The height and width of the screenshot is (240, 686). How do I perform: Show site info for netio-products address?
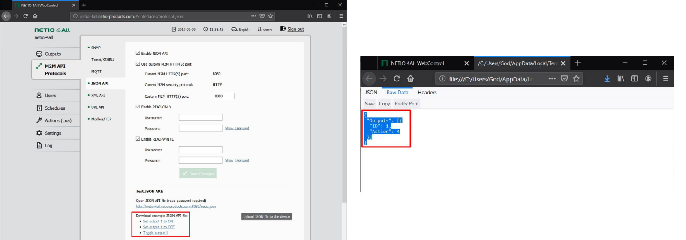75,16
